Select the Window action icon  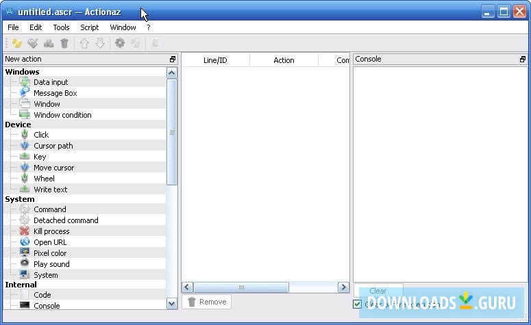[x=25, y=103]
